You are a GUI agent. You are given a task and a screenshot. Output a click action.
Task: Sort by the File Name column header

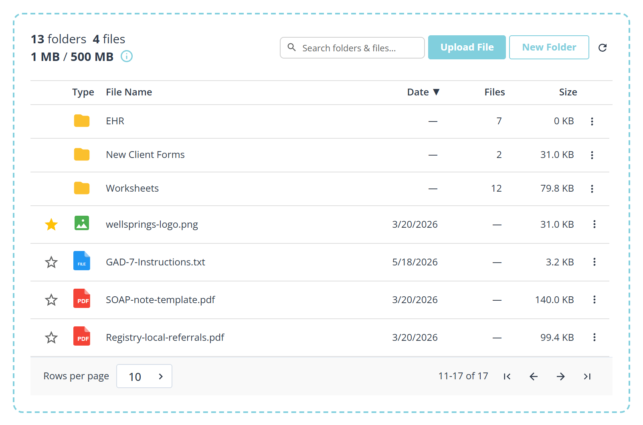tap(129, 92)
